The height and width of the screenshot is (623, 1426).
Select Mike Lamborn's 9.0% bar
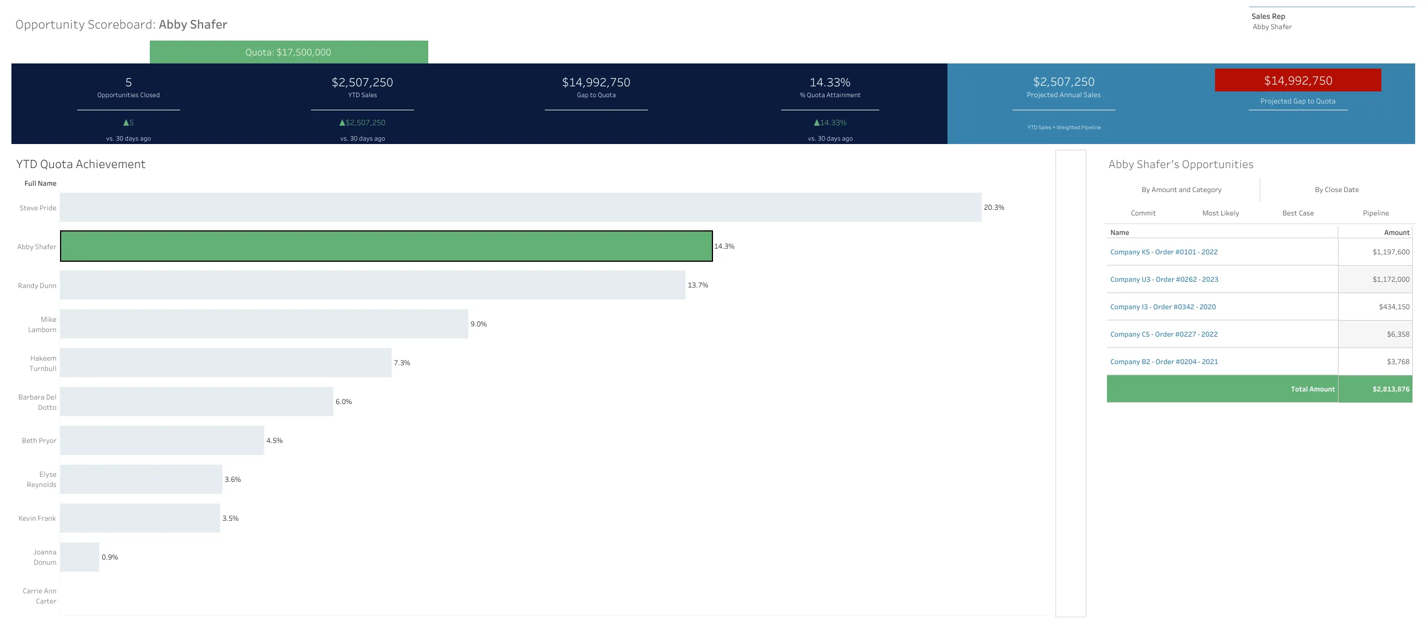(x=264, y=324)
